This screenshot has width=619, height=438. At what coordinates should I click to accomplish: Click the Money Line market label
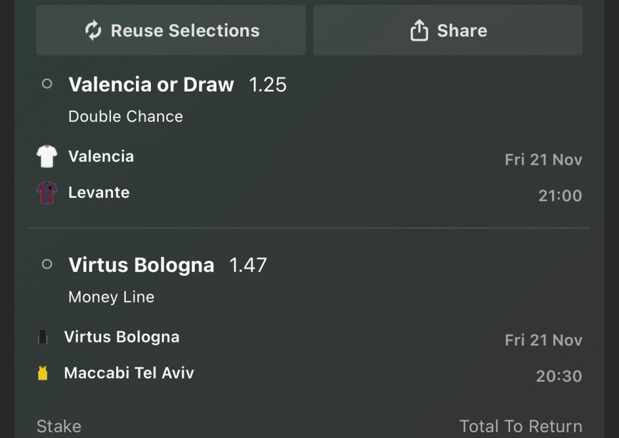coord(112,297)
